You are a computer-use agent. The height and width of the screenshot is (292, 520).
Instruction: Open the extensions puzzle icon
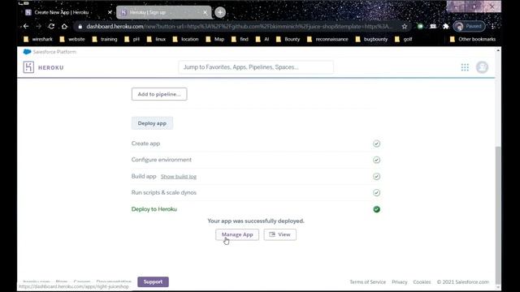point(446,26)
